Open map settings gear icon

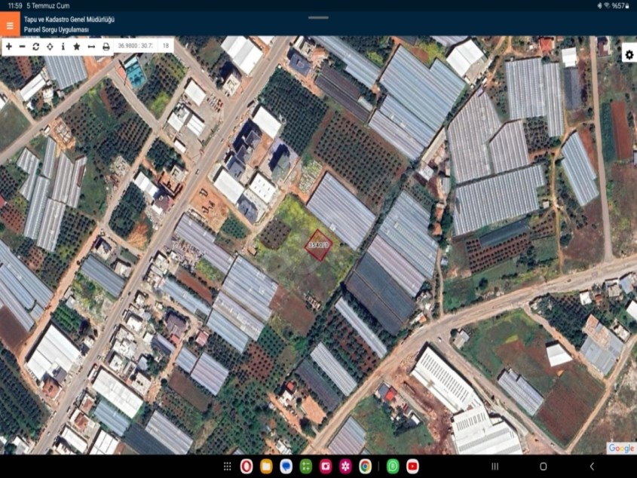click(x=629, y=54)
